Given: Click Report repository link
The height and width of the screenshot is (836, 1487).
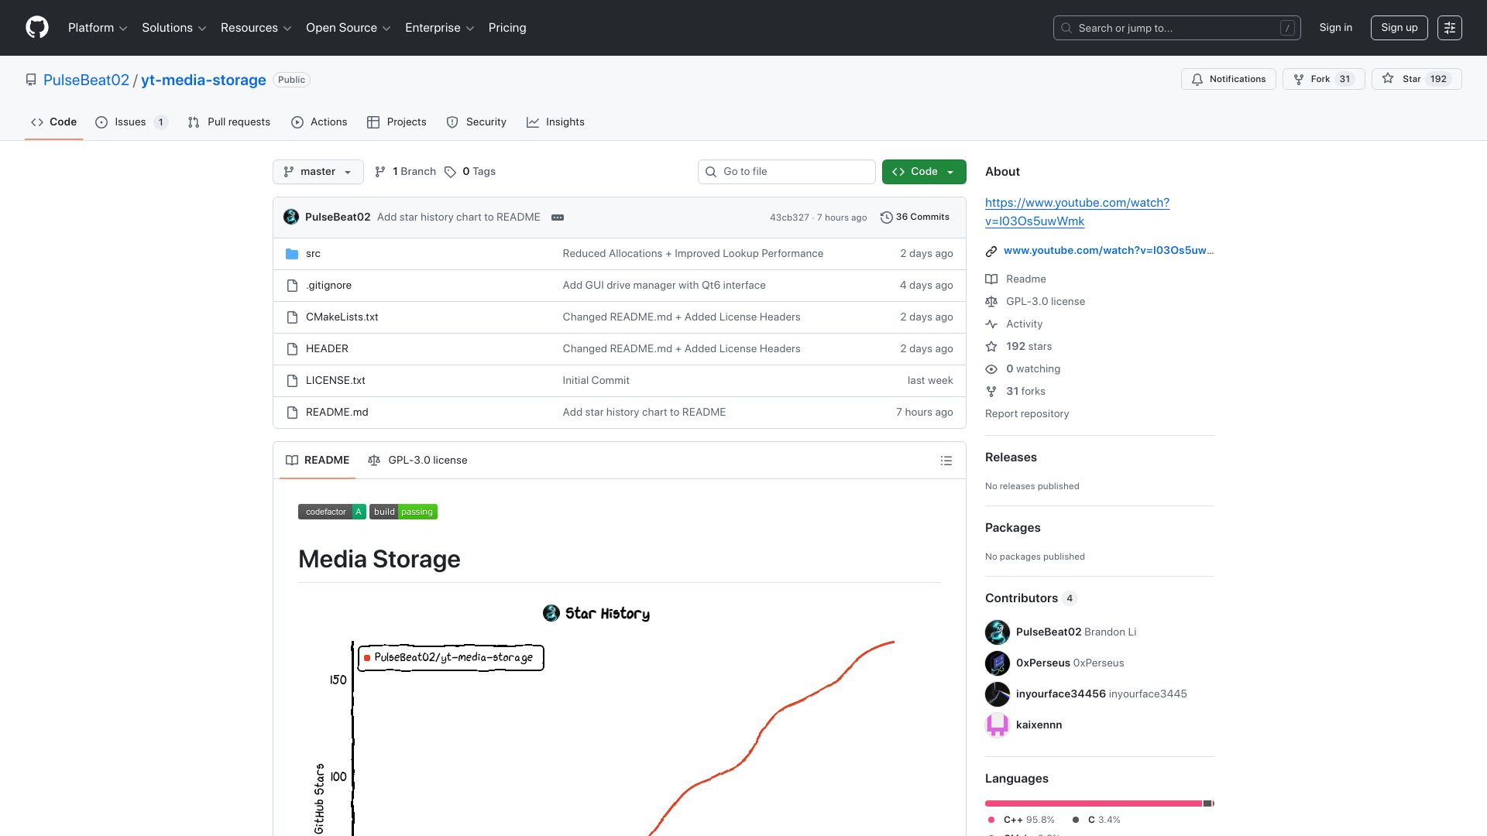Looking at the screenshot, I should pyautogui.click(x=1027, y=414).
